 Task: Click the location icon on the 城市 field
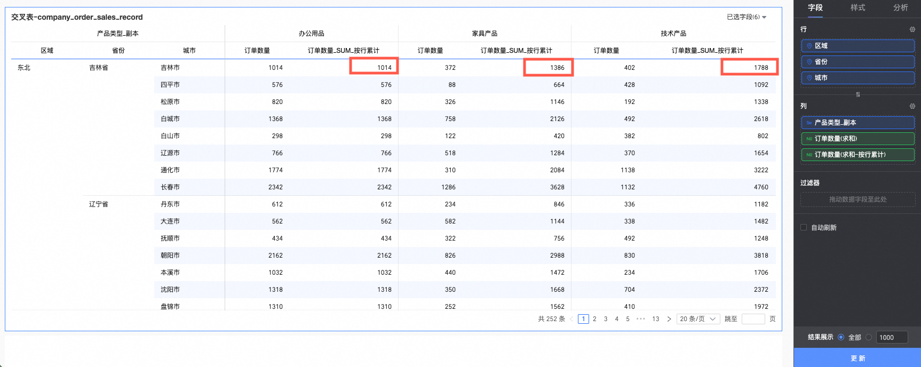(809, 78)
